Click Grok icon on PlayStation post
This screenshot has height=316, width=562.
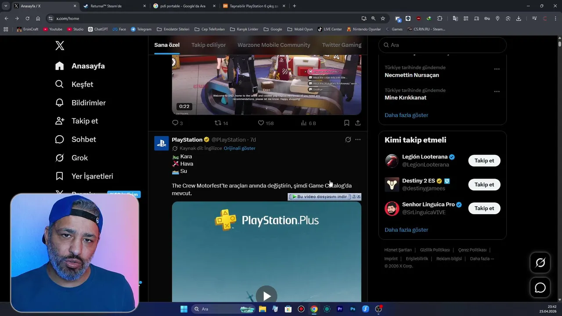click(348, 140)
